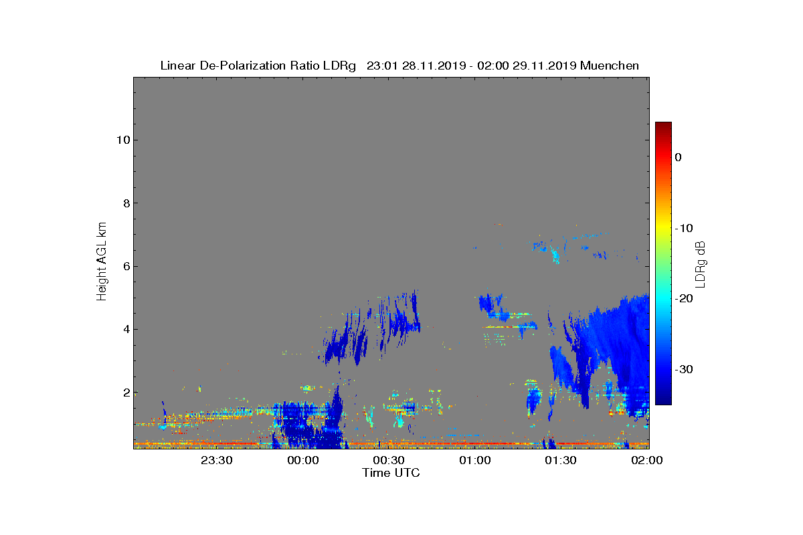
Task: Click the blue streaked cloud near 00:15 at 4 km
Action: click(x=348, y=338)
